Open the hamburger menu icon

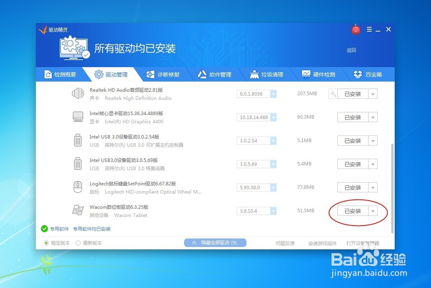pyautogui.click(x=369, y=29)
